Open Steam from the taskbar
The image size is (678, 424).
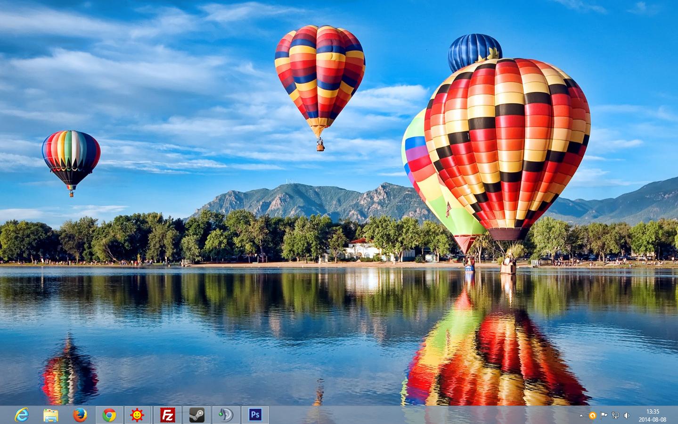point(197,415)
